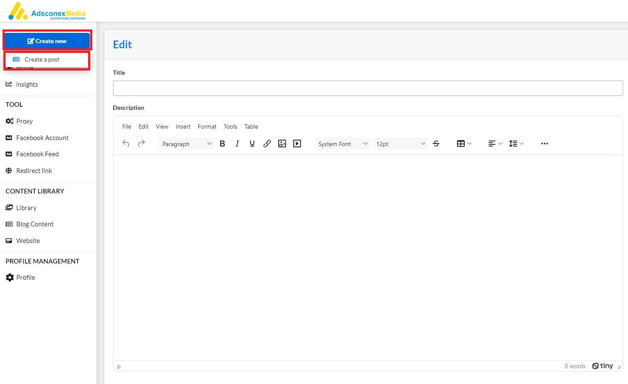Open the System Font dropdown
The image size is (628, 384).
[x=342, y=144]
